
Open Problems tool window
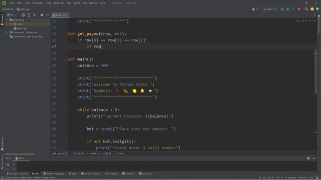pos(111,173)
